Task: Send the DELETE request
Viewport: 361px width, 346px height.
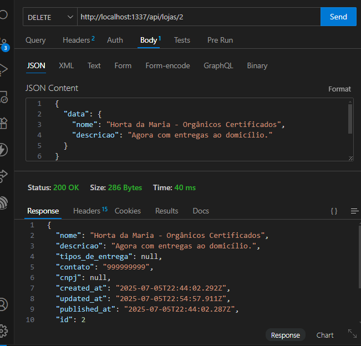Action: tap(338, 17)
